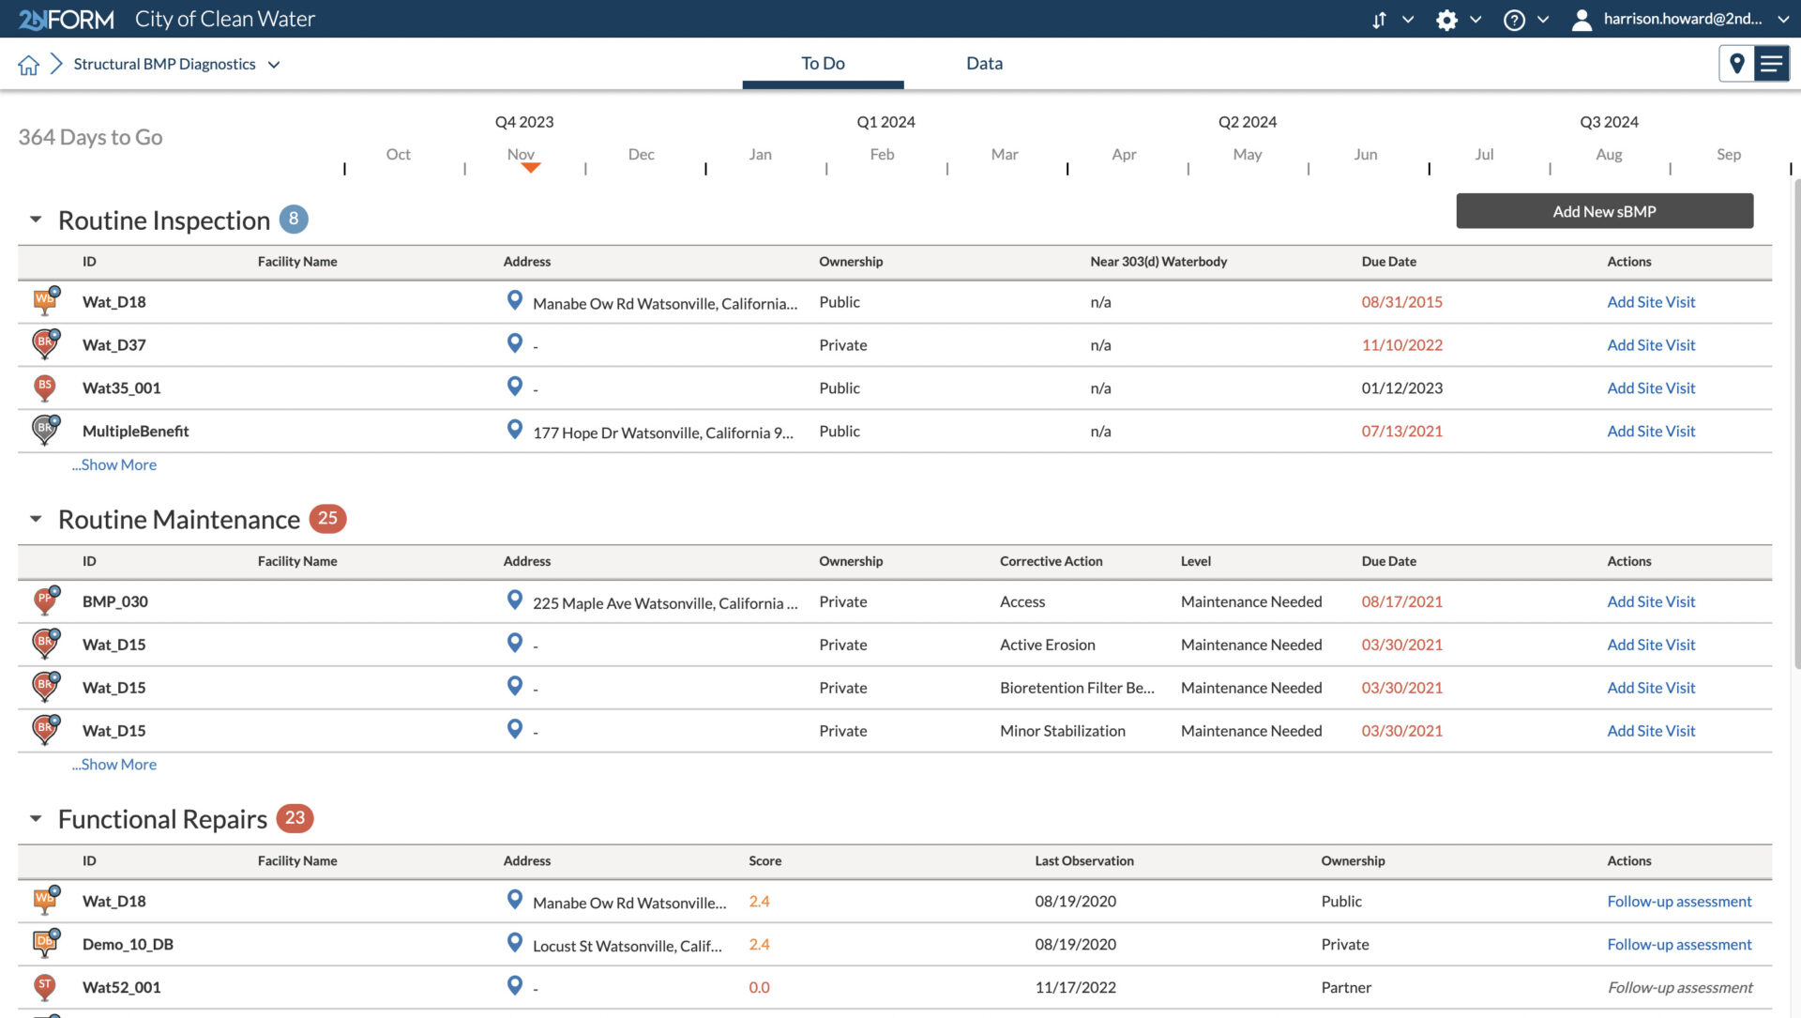Viewport: 1801px width, 1018px height.
Task: Expand Show More in Routine Maintenance
Action: [114, 765]
